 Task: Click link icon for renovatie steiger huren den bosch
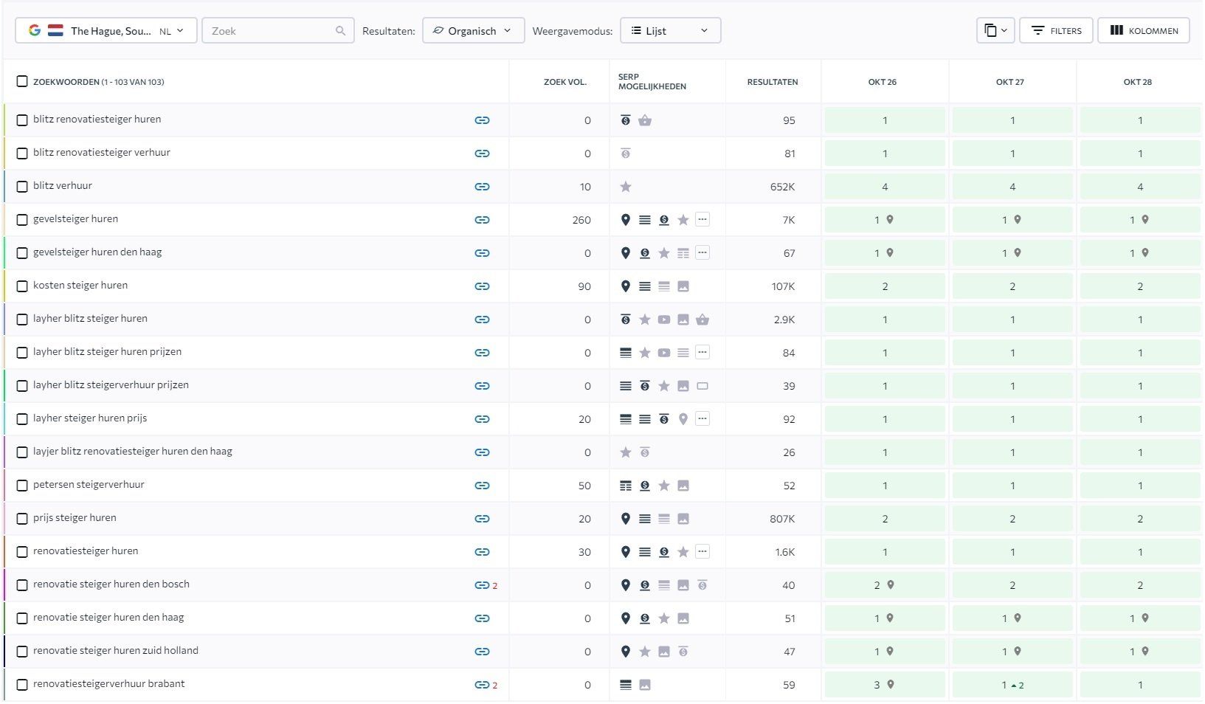482,585
